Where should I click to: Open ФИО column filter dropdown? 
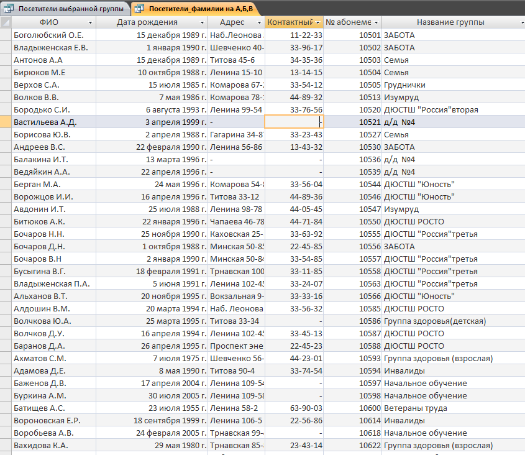pyautogui.click(x=90, y=23)
